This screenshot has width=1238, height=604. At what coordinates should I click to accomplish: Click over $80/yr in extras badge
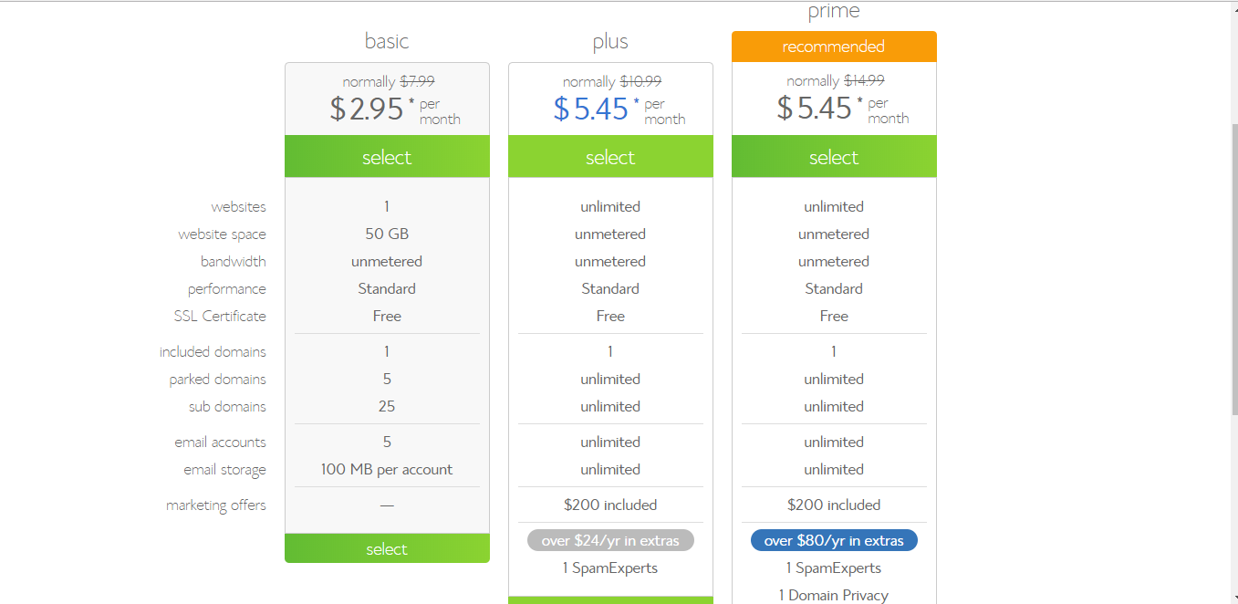(834, 540)
